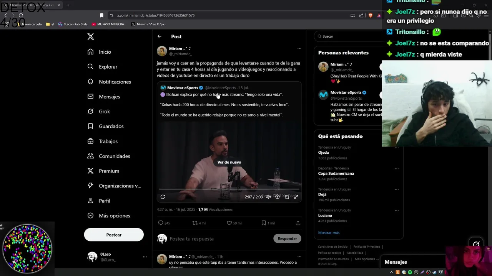The height and width of the screenshot is (276, 492).
Task: Open options for the Copa Sudamericana trend
Action: tap(397, 169)
